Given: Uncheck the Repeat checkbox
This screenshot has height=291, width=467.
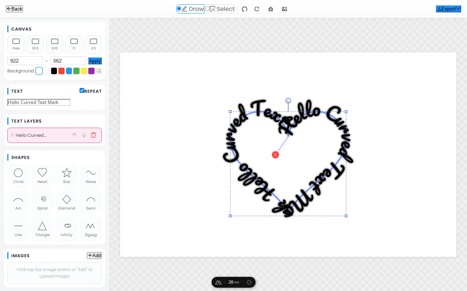Looking at the screenshot, I should coord(82,91).
